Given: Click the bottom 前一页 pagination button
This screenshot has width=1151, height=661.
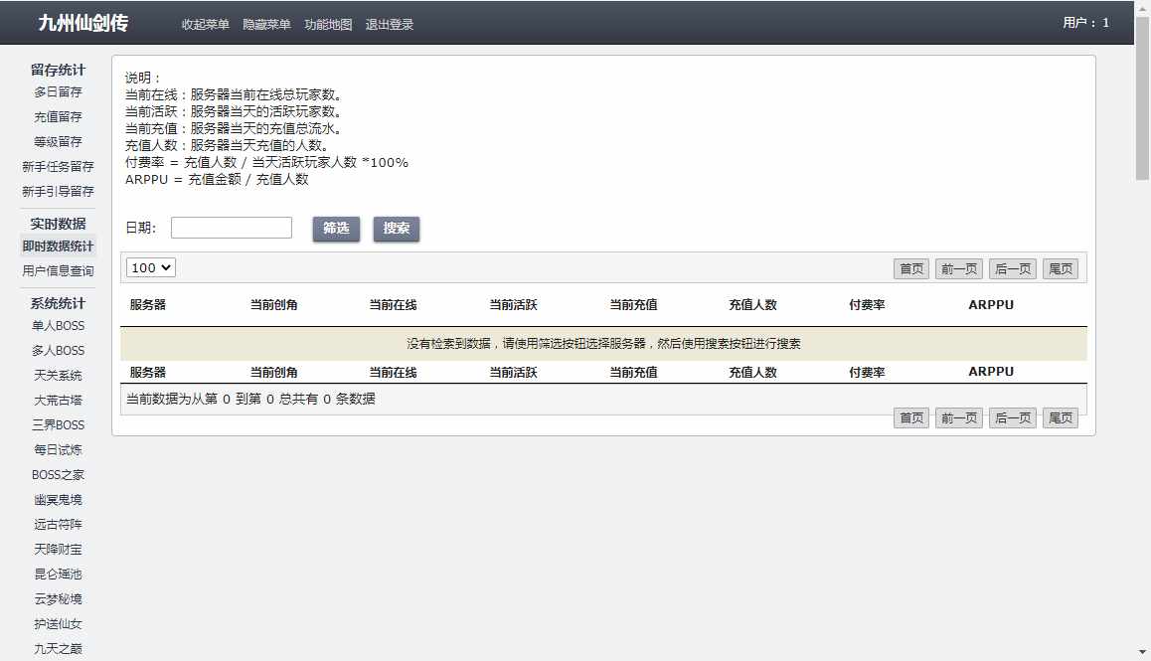Looking at the screenshot, I should 959,417.
